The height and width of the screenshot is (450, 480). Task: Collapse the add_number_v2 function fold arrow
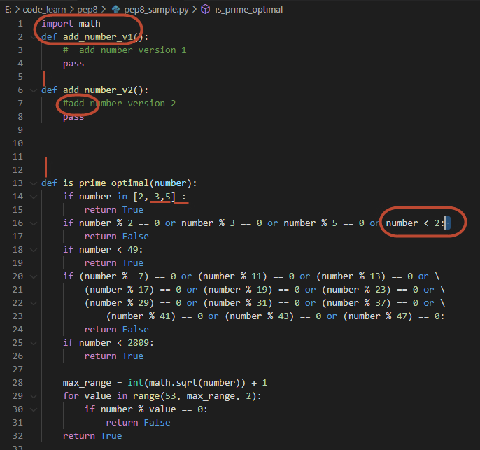32,90
